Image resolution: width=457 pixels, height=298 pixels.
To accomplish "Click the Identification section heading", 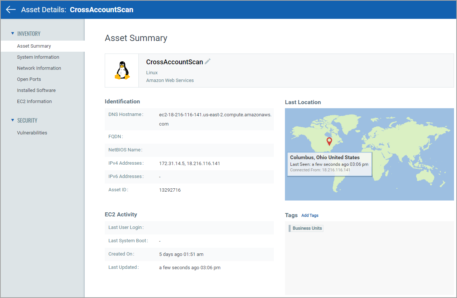I will coord(122,101).
